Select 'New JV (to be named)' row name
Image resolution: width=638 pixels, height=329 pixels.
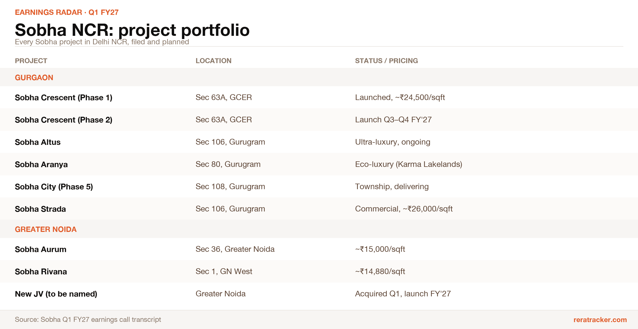tap(56, 294)
